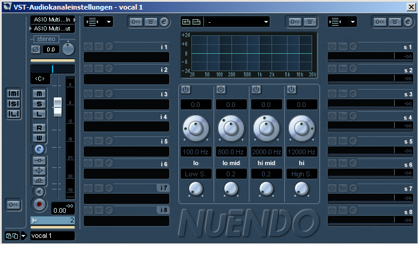This screenshot has height=275, width=418.
Task: Bypass all sends
Action: (395, 22)
